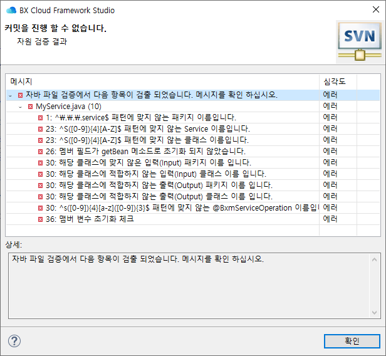Click the SVN commit banner icon

(x=359, y=40)
